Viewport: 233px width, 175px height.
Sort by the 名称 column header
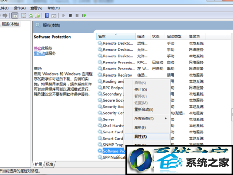tap(116, 36)
